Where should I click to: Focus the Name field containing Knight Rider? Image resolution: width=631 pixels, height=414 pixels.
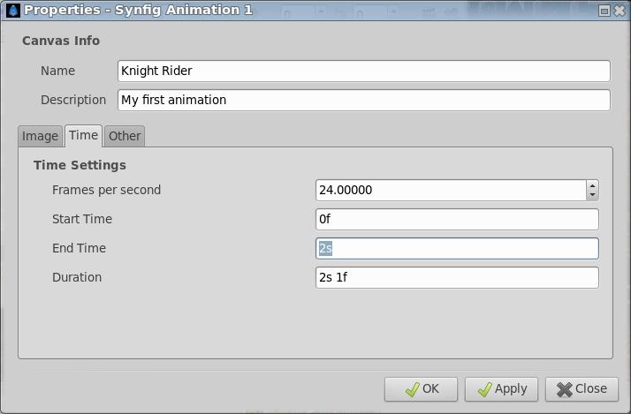click(x=364, y=71)
